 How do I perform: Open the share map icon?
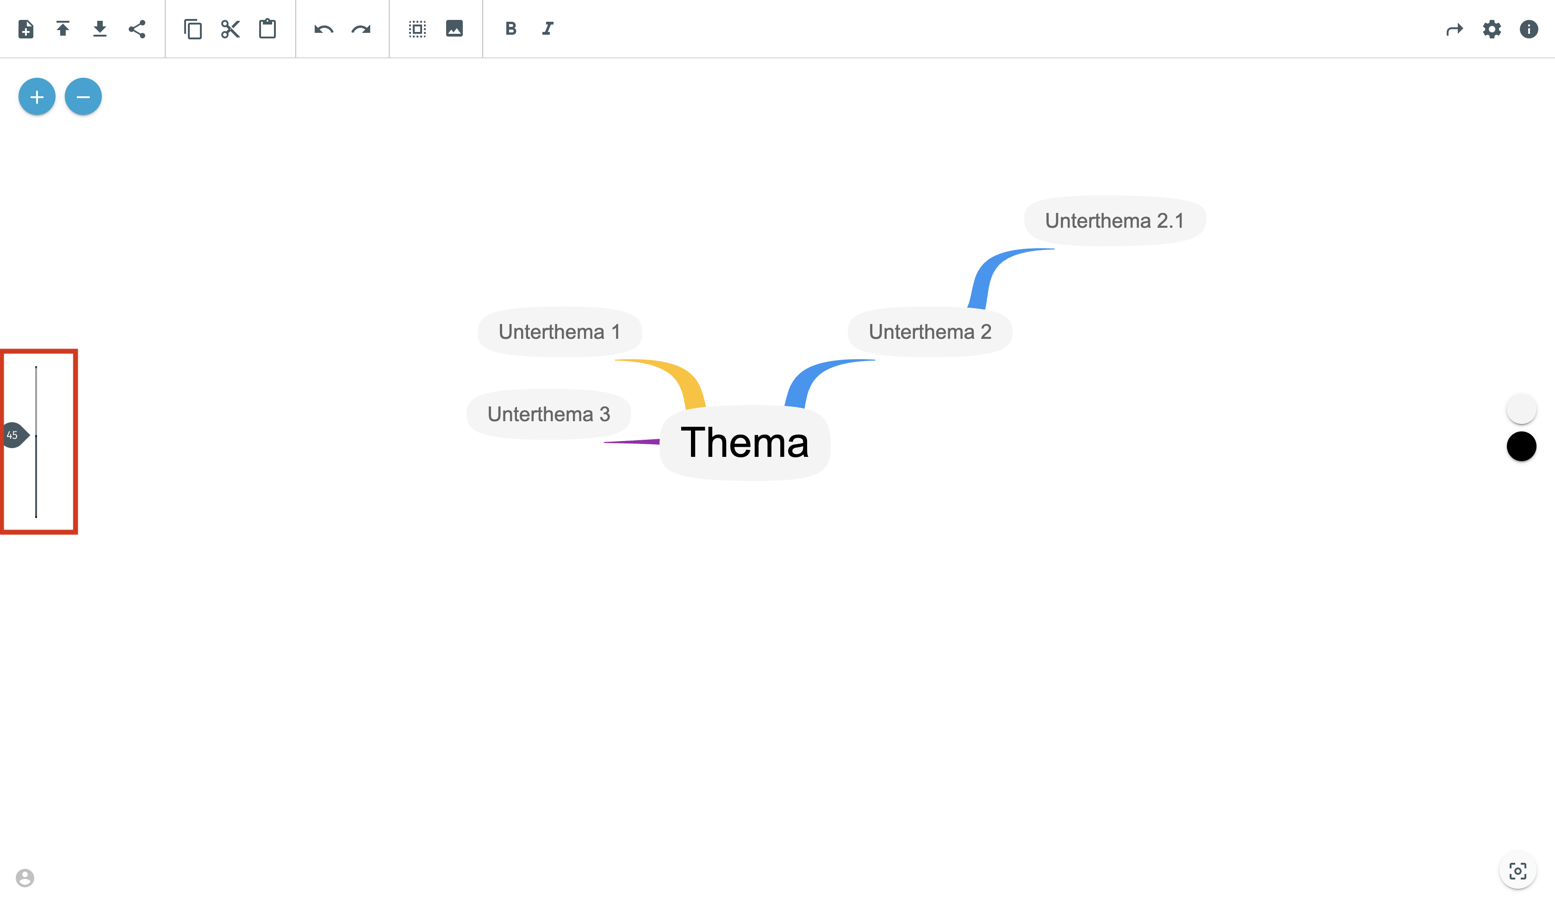137,29
